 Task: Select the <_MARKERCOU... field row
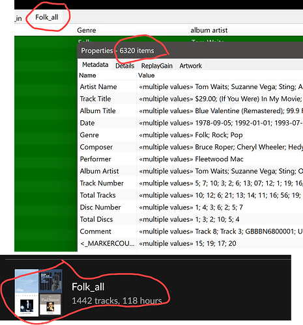click(190, 244)
